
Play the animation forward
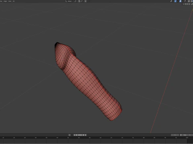pyautogui.click(x=81, y=135)
